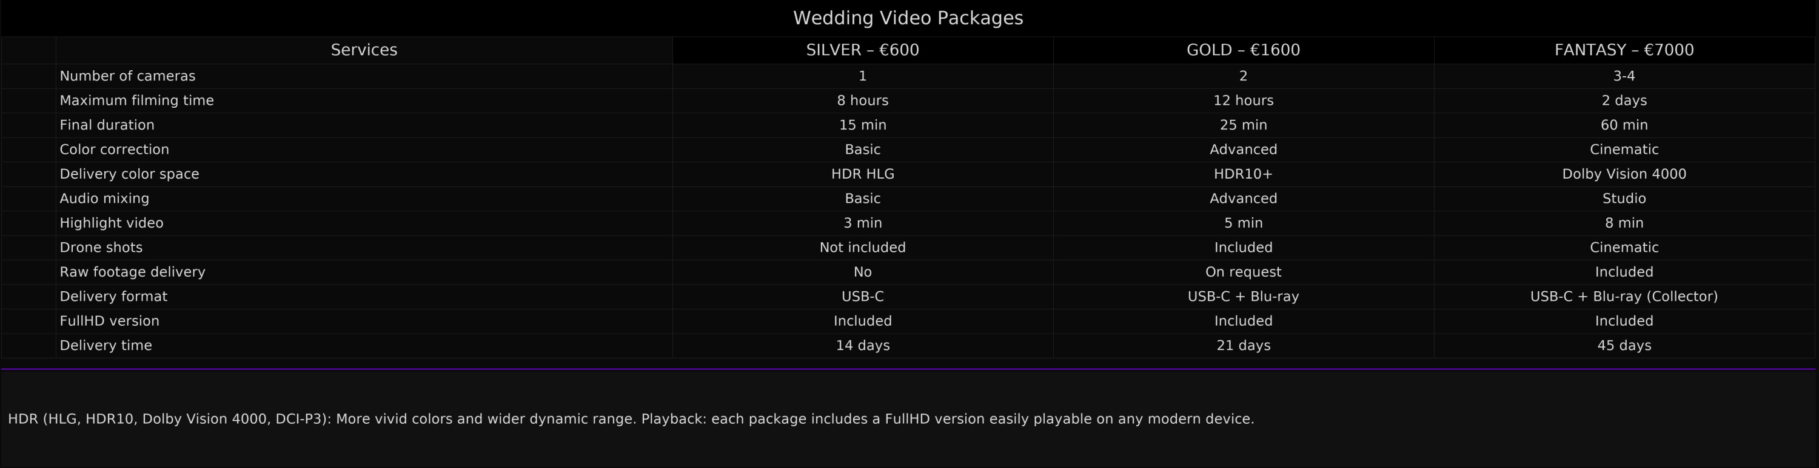Image resolution: width=1819 pixels, height=468 pixels.
Task: Click the Number of cameras row label
Action: tap(127, 76)
